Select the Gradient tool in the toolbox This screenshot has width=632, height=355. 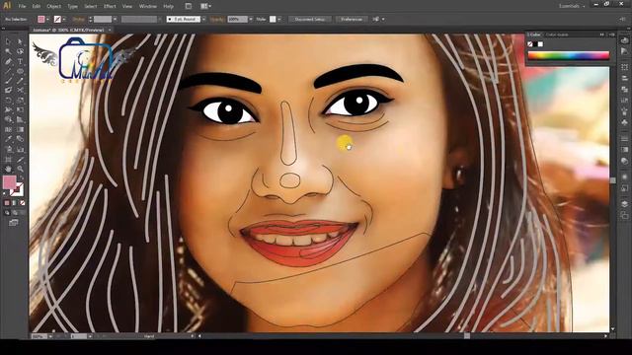point(20,129)
